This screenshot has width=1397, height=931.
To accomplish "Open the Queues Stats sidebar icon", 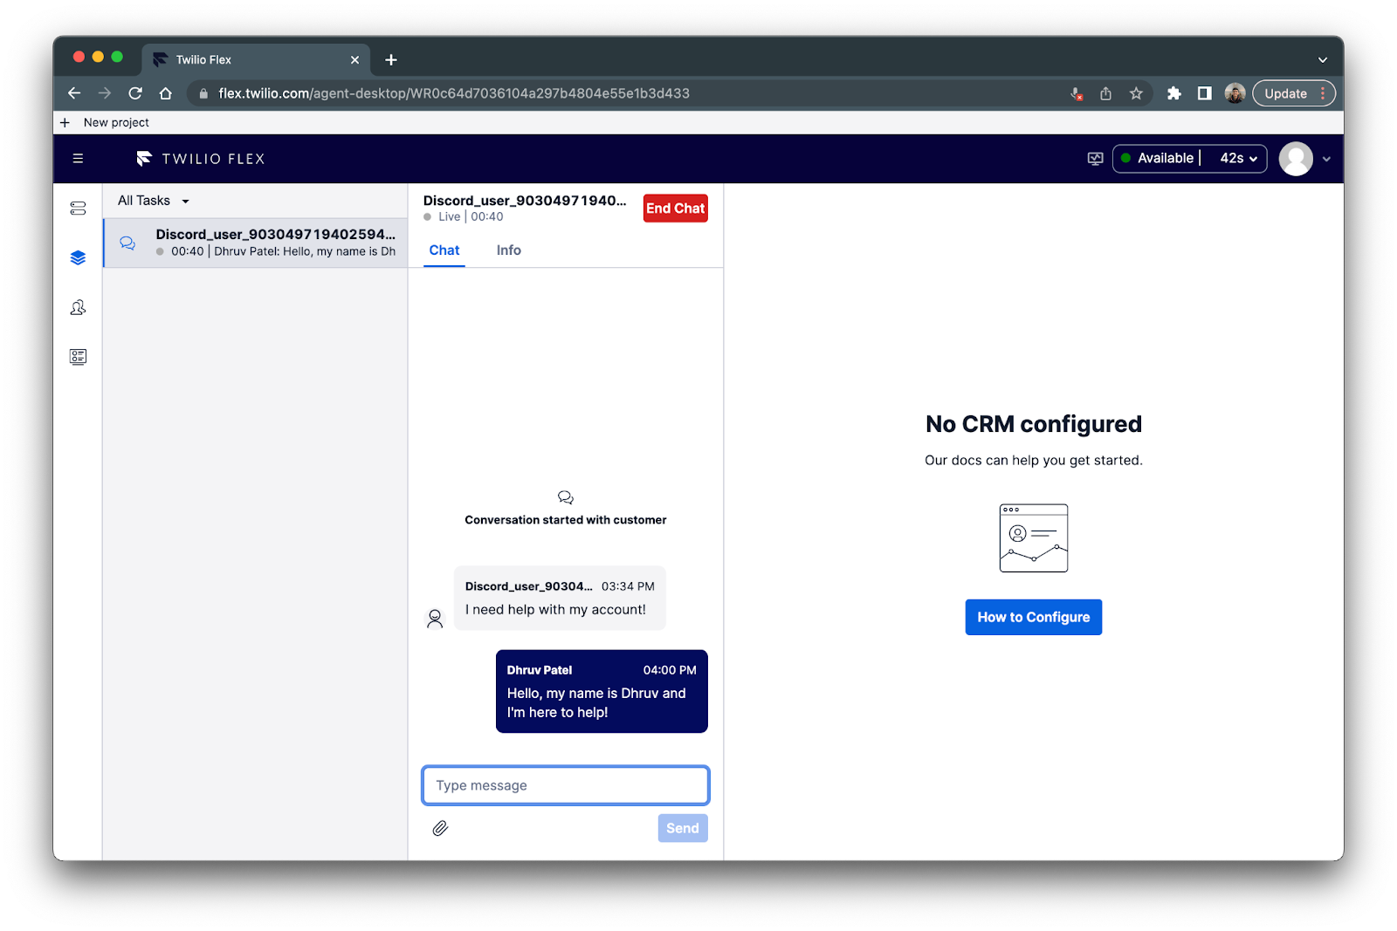I will pos(78,209).
